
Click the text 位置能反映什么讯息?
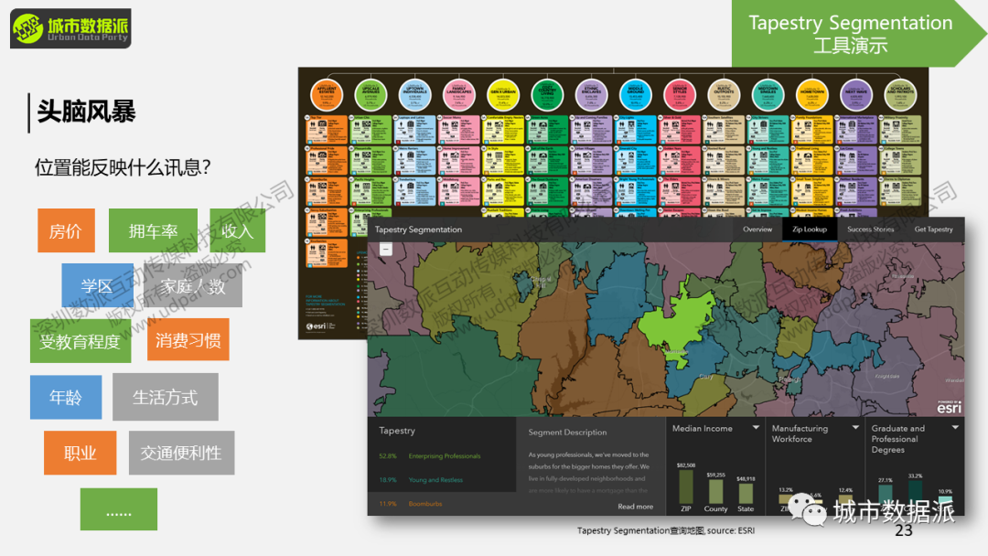(x=123, y=167)
